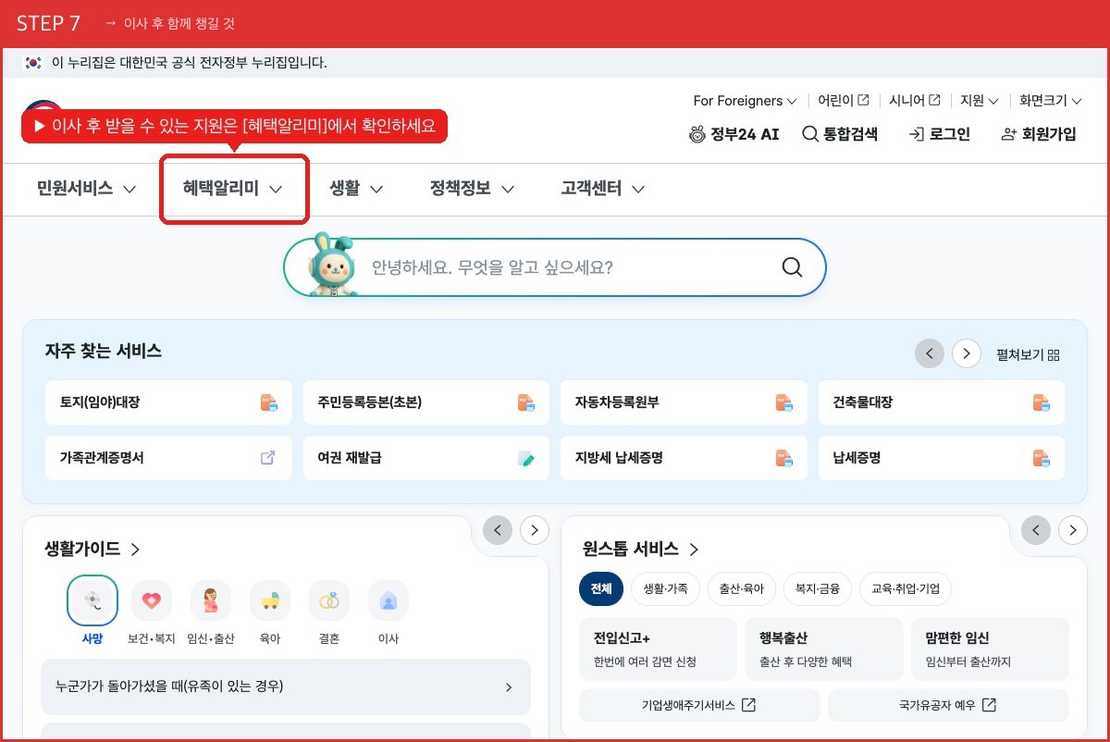Image resolution: width=1110 pixels, height=742 pixels.
Task: Click the 국가유공자 예우 external link icon
Action: [989, 705]
